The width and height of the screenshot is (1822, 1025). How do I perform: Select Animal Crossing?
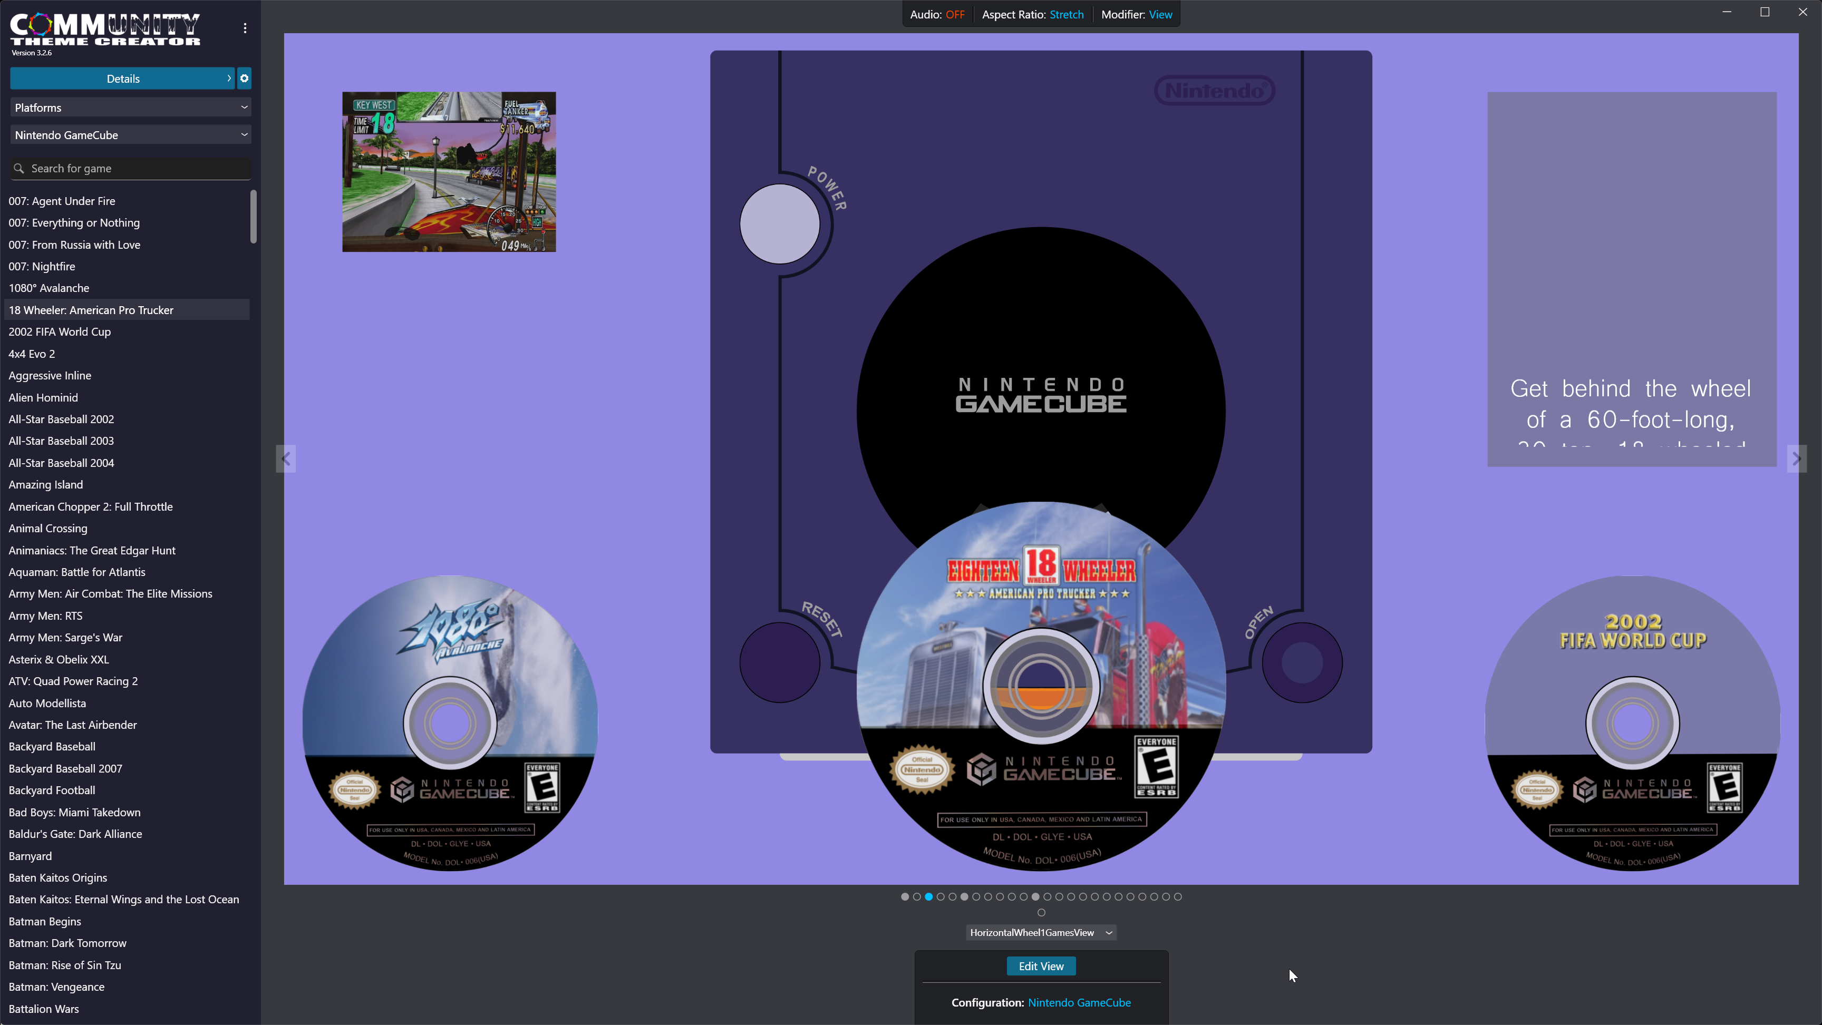[48, 528]
